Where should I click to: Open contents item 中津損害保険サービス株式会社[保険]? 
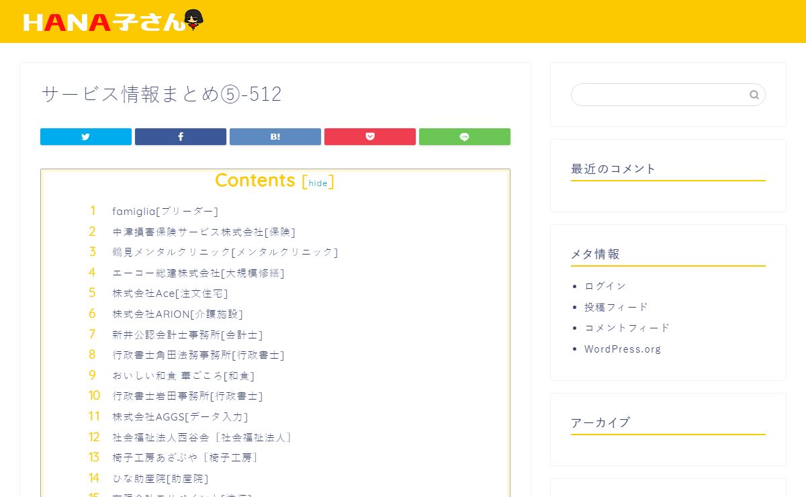(x=204, y=232)
